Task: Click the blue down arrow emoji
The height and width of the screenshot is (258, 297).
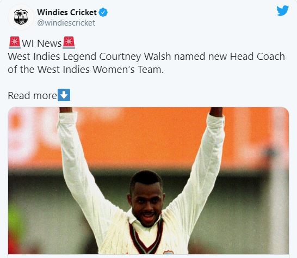Action: pos(64,95)
